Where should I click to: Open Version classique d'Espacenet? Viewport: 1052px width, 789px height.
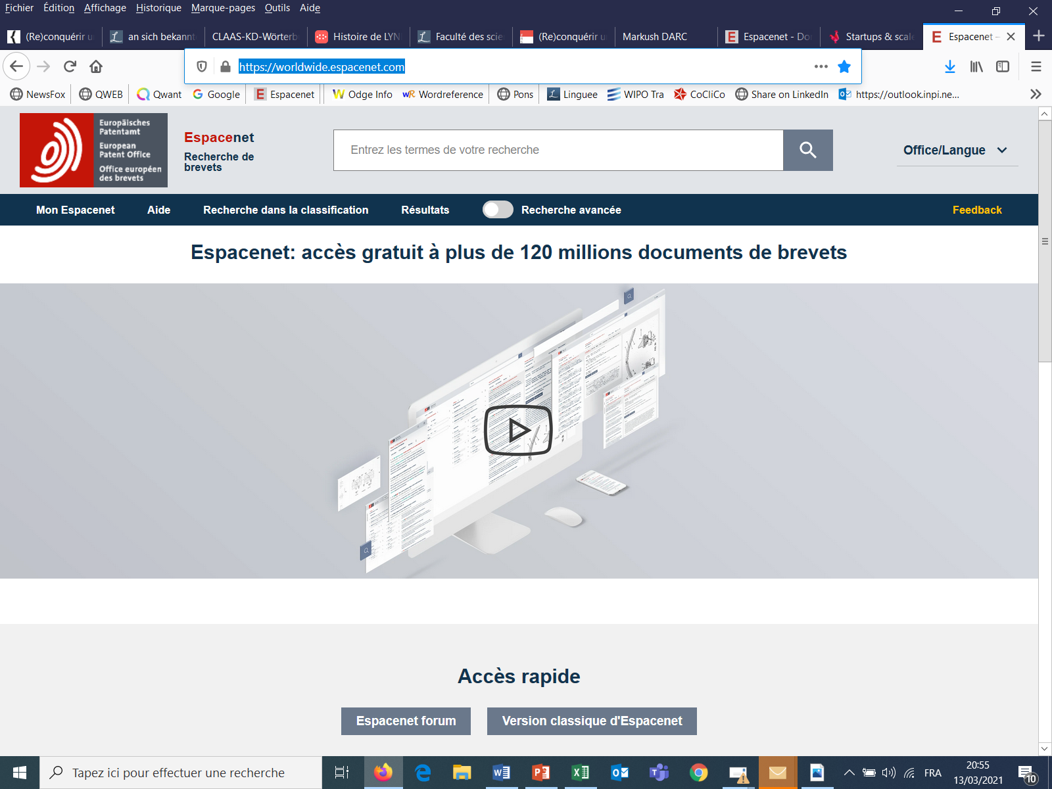(592, 721)
